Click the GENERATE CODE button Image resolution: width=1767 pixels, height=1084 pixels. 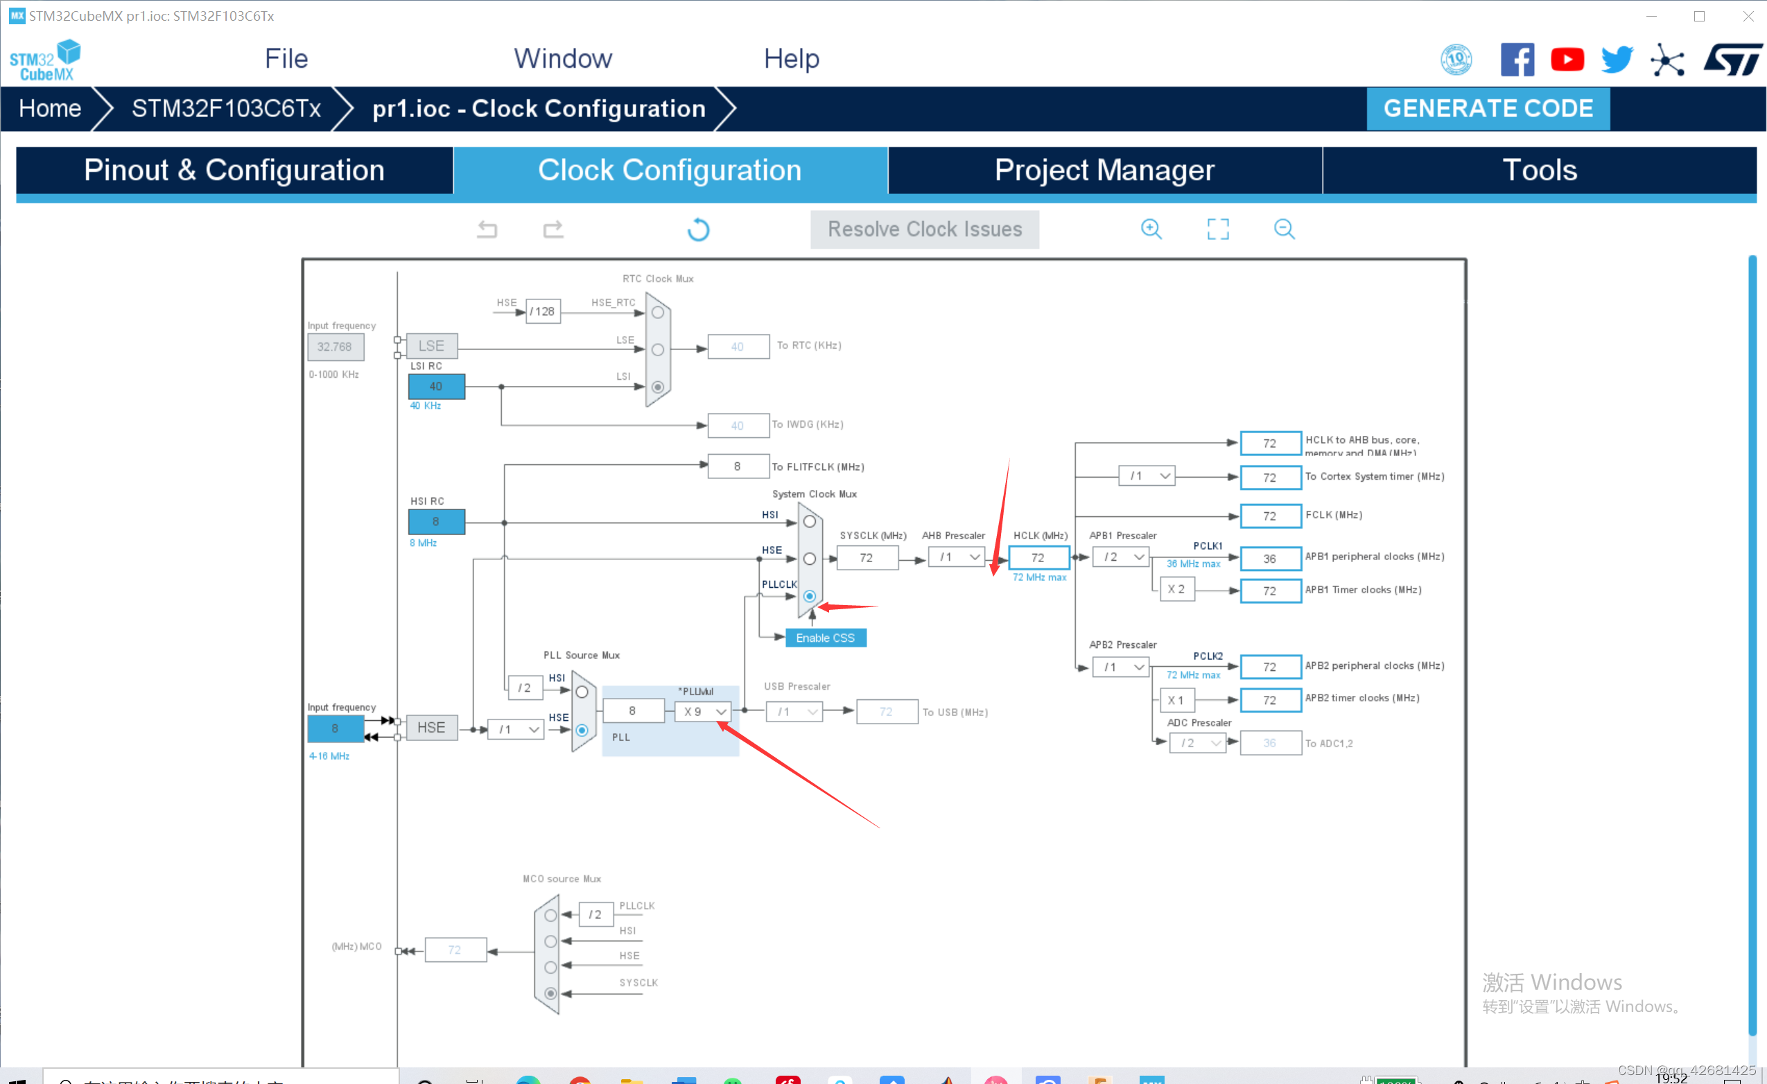(1488, 108)
